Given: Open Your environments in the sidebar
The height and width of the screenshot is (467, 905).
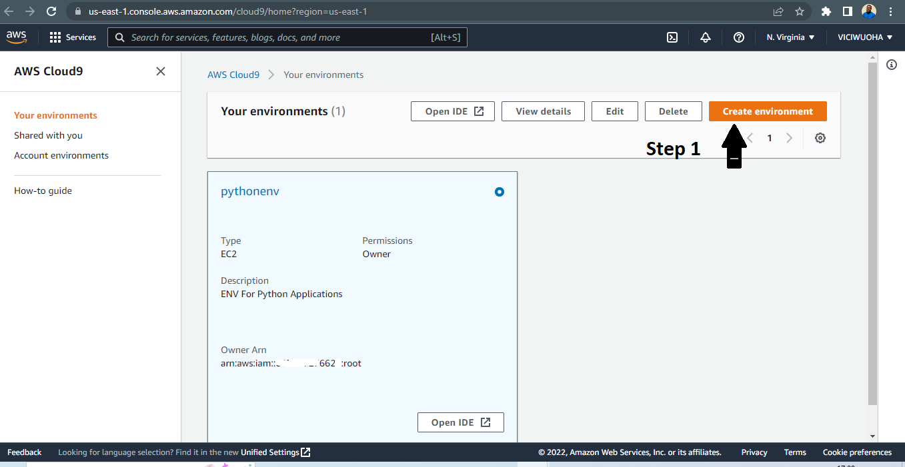Looking at the screenshot, I should click(x=55, y=115).
